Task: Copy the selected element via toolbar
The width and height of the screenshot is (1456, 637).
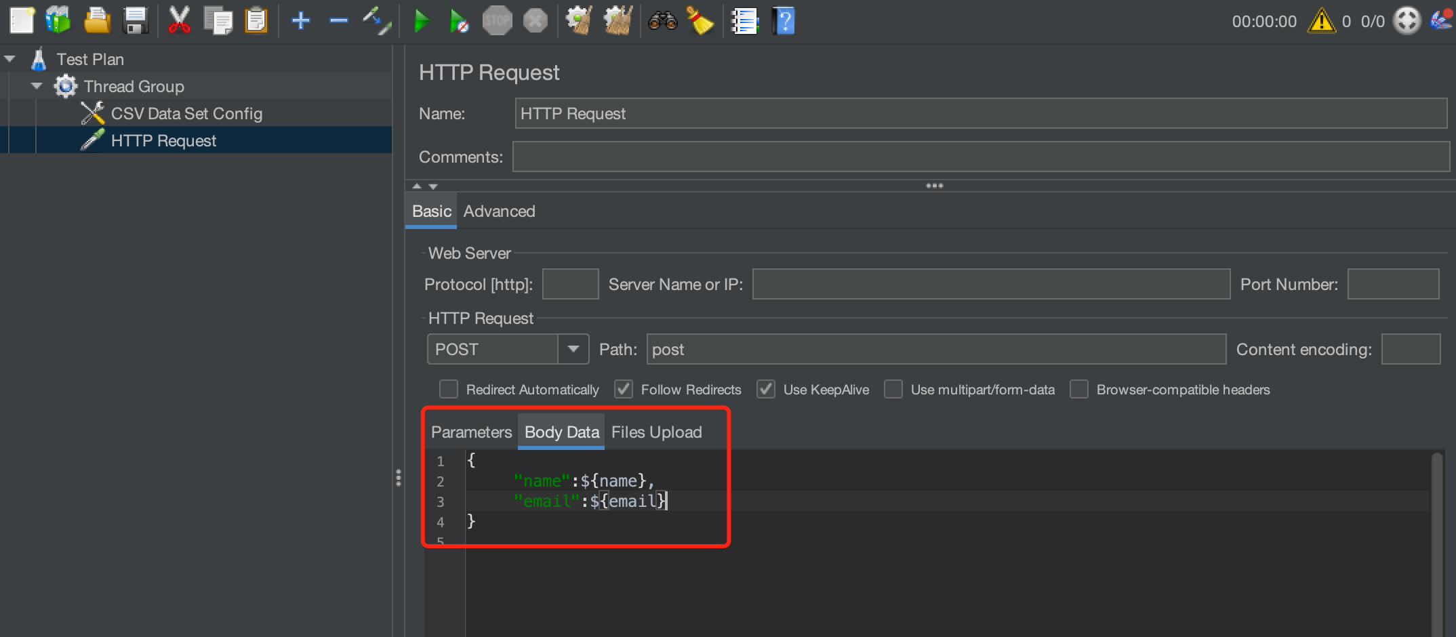Action: (x=218, y=20)
